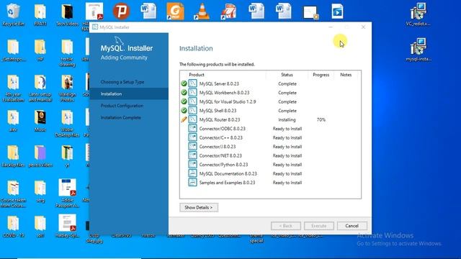Click Ready to Install status for Connector/J
Screen dimensions: 461x259
(x=287, y=147)
